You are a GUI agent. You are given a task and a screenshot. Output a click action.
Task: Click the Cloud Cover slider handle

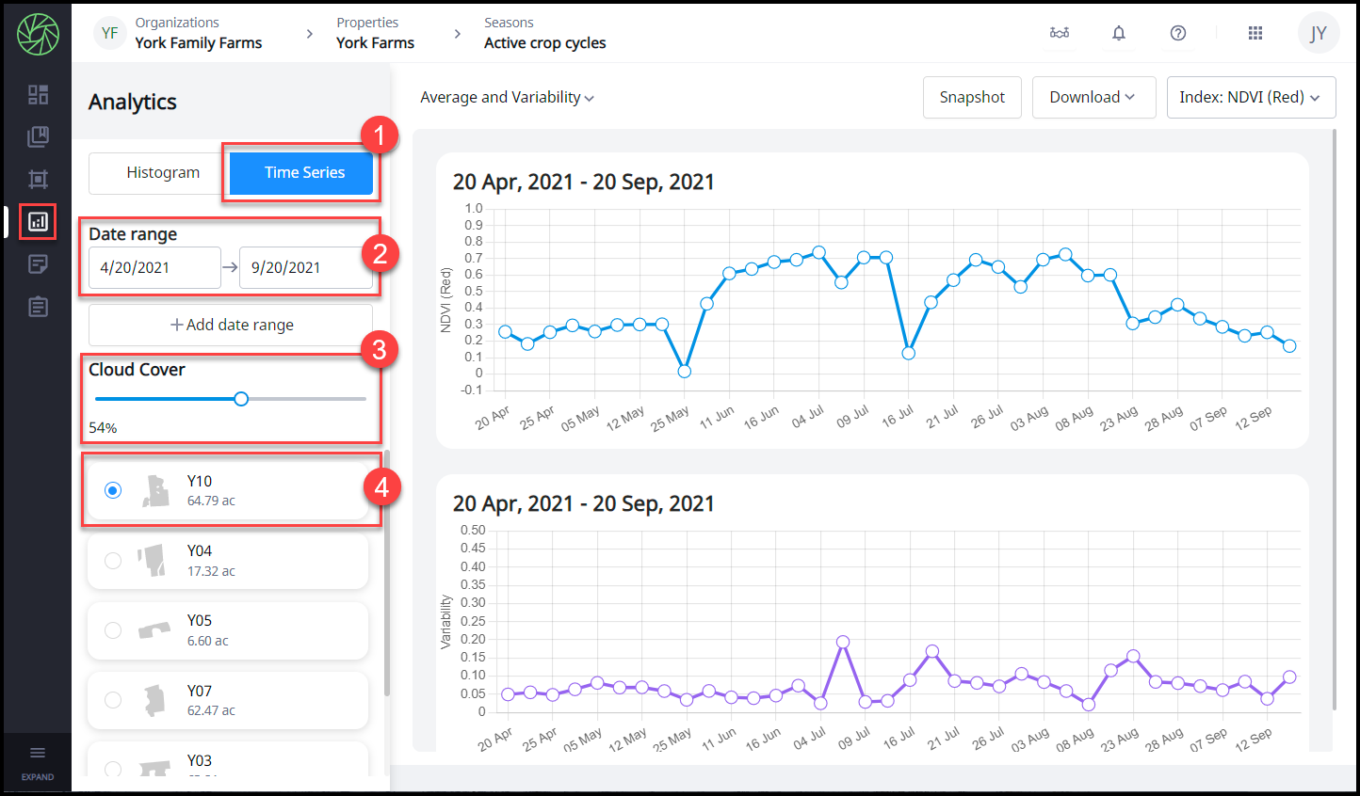point(241,399)
